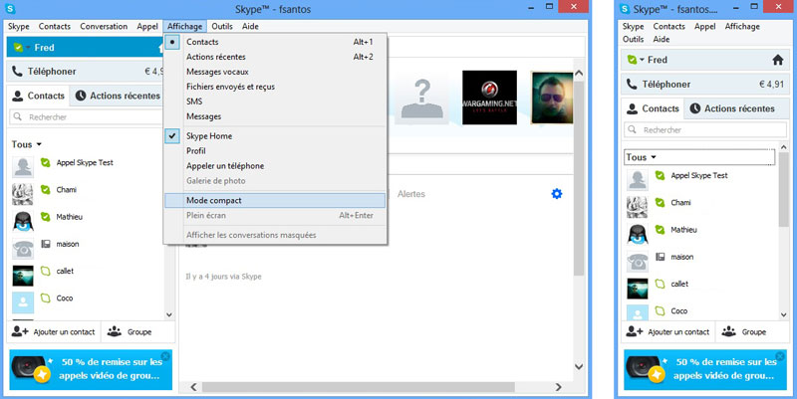
Task: Click callet's avatar in the compact window list
Action: pos(638,288)
